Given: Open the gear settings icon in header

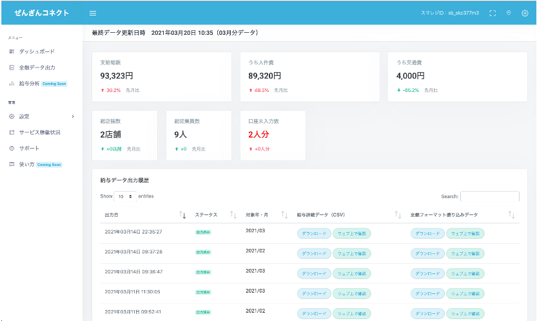Looking at the screenshot, I should tap(525, 13).
